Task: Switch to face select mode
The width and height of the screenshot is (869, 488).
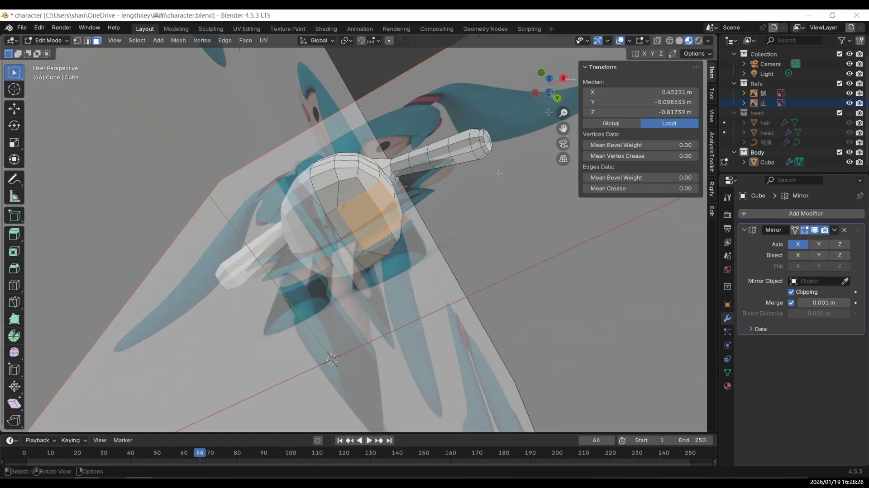Action: (97, 41)
